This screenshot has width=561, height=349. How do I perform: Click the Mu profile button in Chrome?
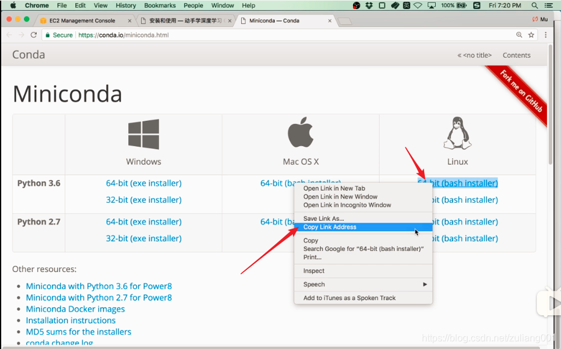541,19
